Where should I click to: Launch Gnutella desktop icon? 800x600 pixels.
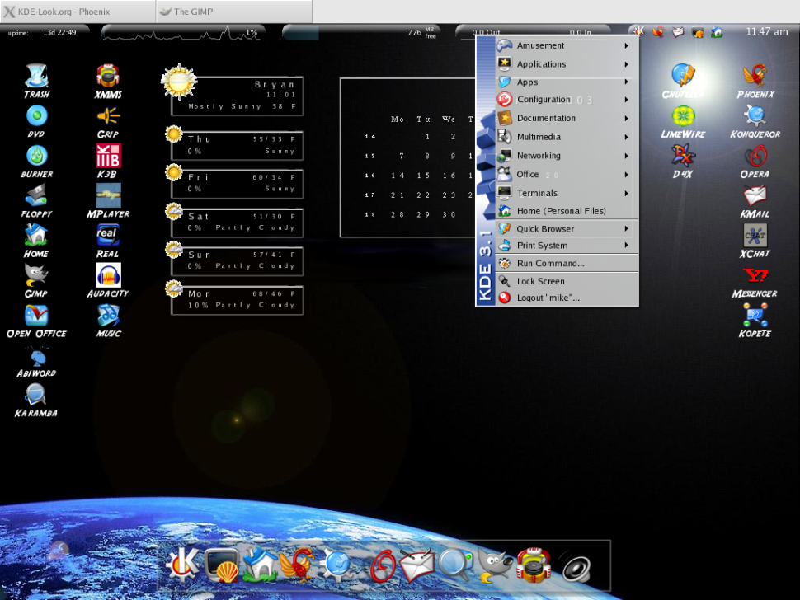[x=683, y=81]
